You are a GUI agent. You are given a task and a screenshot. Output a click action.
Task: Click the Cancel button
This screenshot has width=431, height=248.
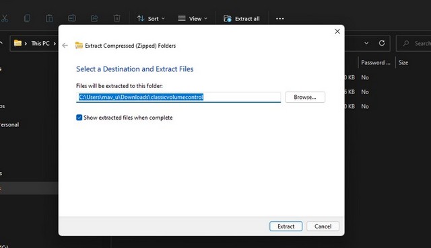tap(323, 226)
